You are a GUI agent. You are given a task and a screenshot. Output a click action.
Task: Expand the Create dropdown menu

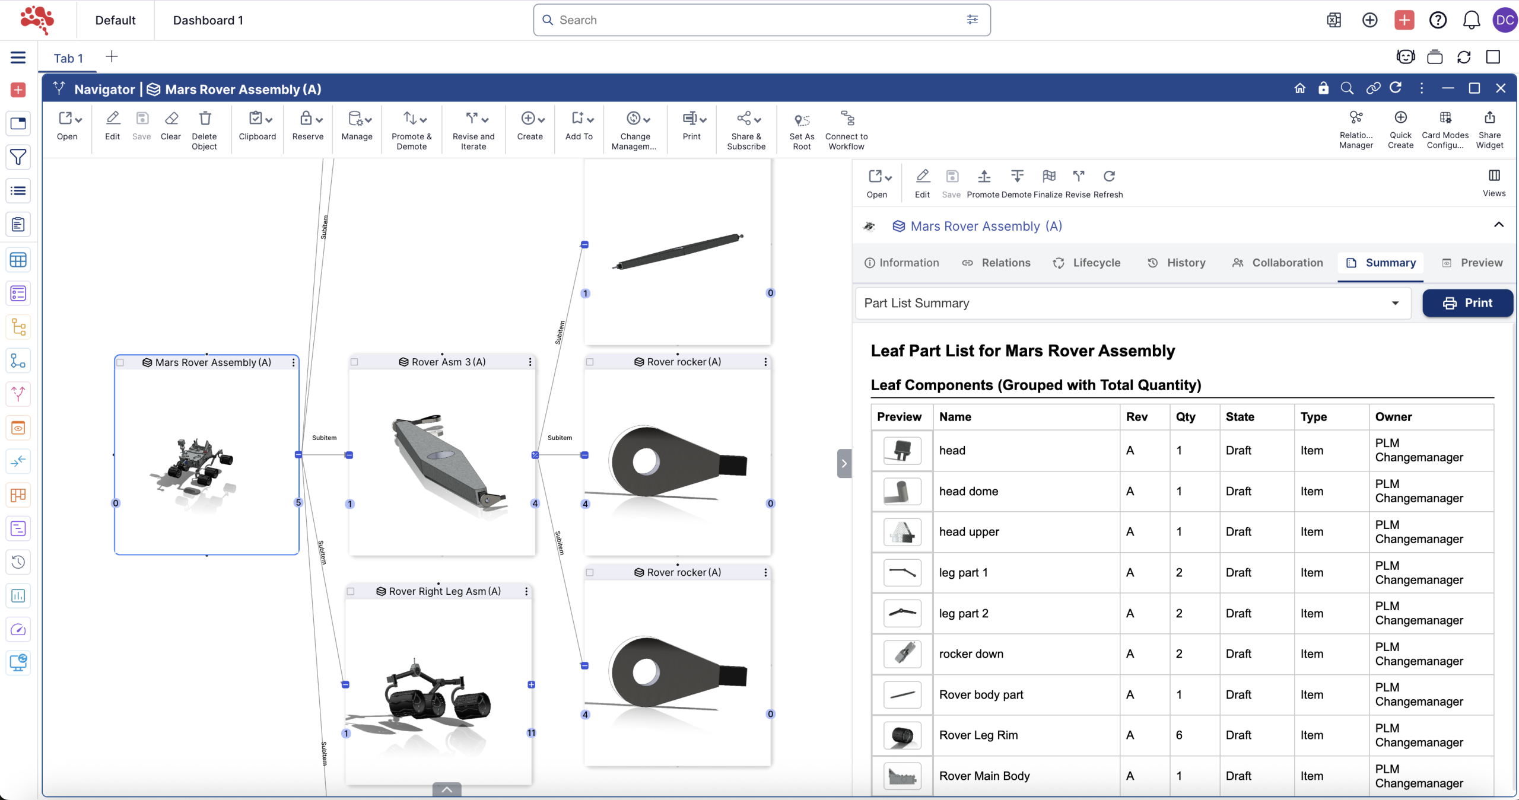pos(541,120)
